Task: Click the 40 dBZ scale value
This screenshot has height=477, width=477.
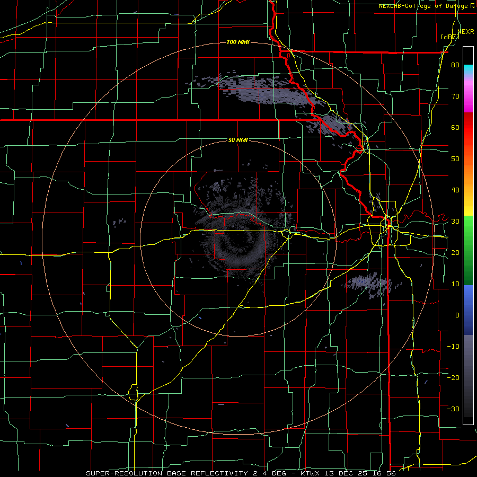Action: [455, 190]
